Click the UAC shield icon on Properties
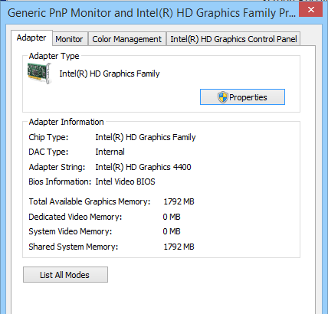Image resolution: width=328 pixels, height=314 pixels. [222, 97]
